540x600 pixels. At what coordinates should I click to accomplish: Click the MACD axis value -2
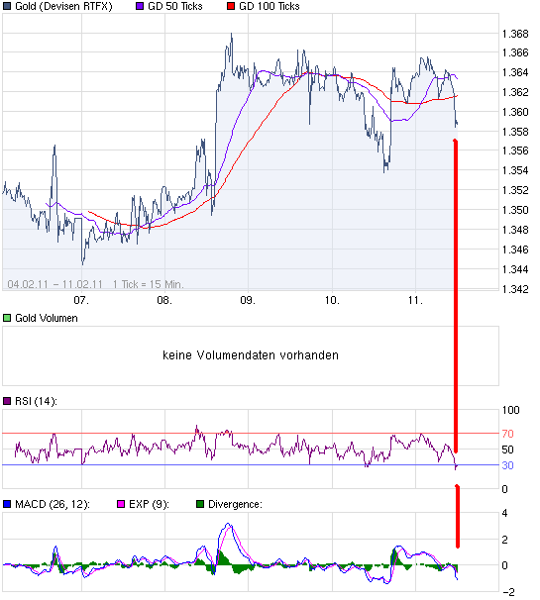(508, 592)
